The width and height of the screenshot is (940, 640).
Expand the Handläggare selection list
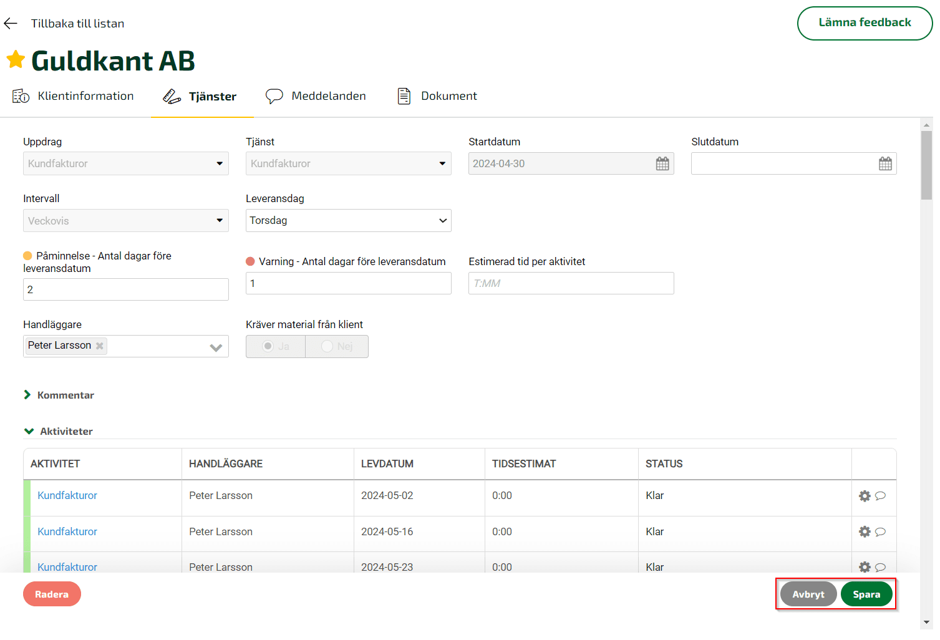tap(216, 347)
